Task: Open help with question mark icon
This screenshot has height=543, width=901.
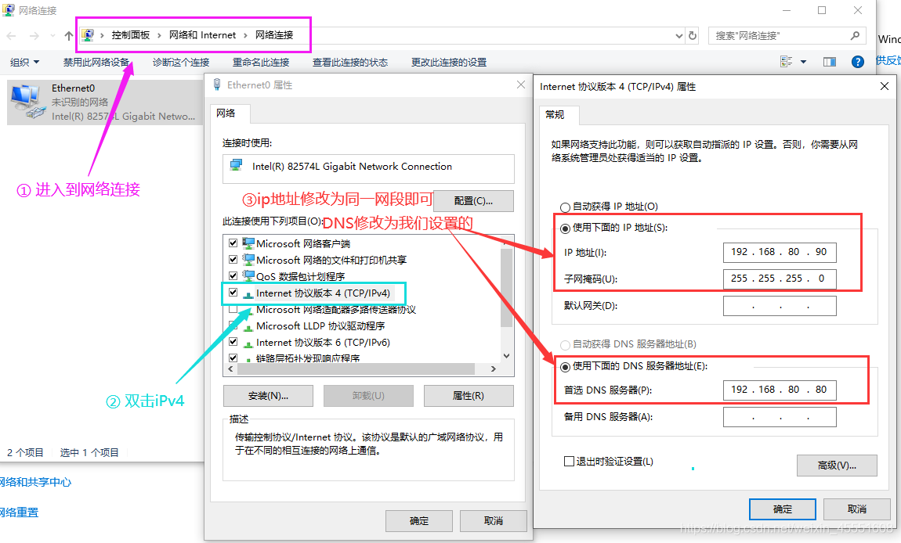Action: click(x=857, y=62)
